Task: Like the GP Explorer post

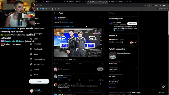Action: click(79, 64)
